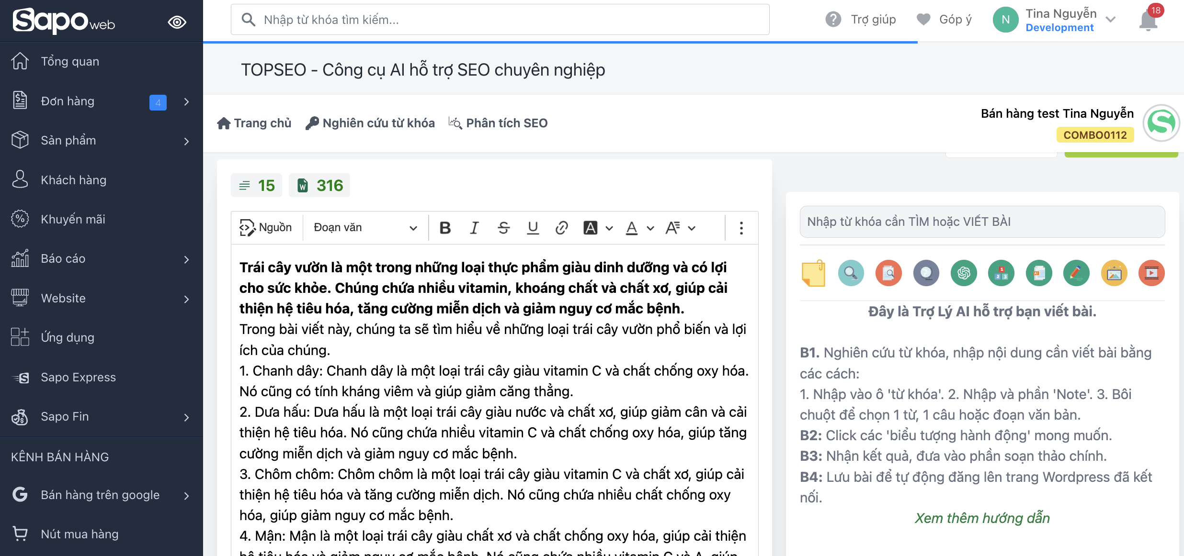Click the video tool icon in AI assistant row
Image resolution: width=1184 pixels, height=556 pixels.
point(1151,273)
